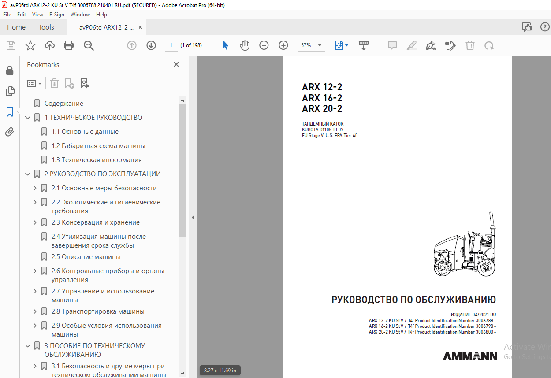Expand 2.9 Особые условия использования машины
551x378 pixels.
35,326
